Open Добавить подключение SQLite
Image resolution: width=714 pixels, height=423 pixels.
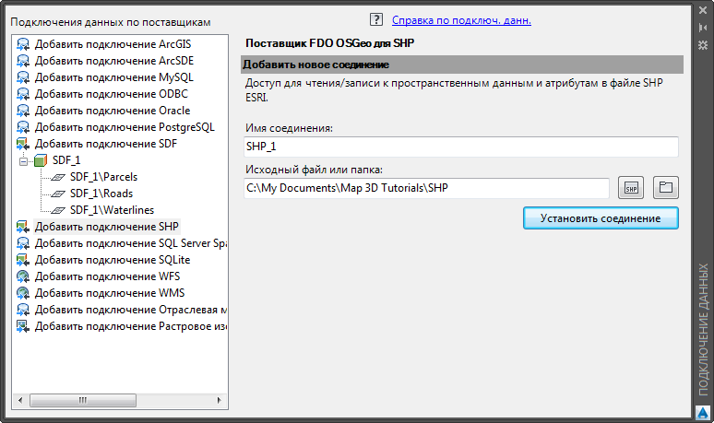coord(113,260)
